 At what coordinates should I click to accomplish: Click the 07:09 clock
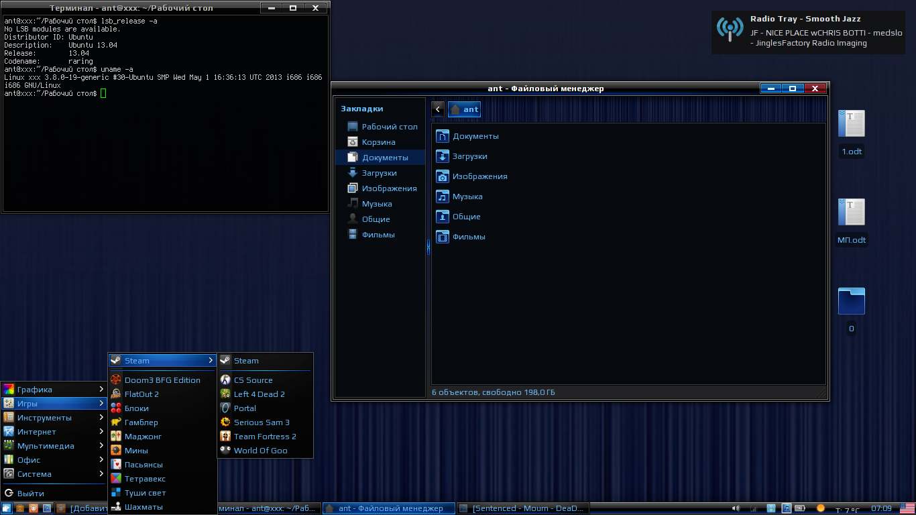tap(881, 509)
